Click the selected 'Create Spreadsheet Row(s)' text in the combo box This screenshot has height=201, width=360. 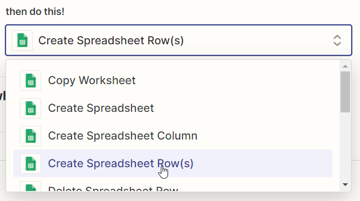111,40
